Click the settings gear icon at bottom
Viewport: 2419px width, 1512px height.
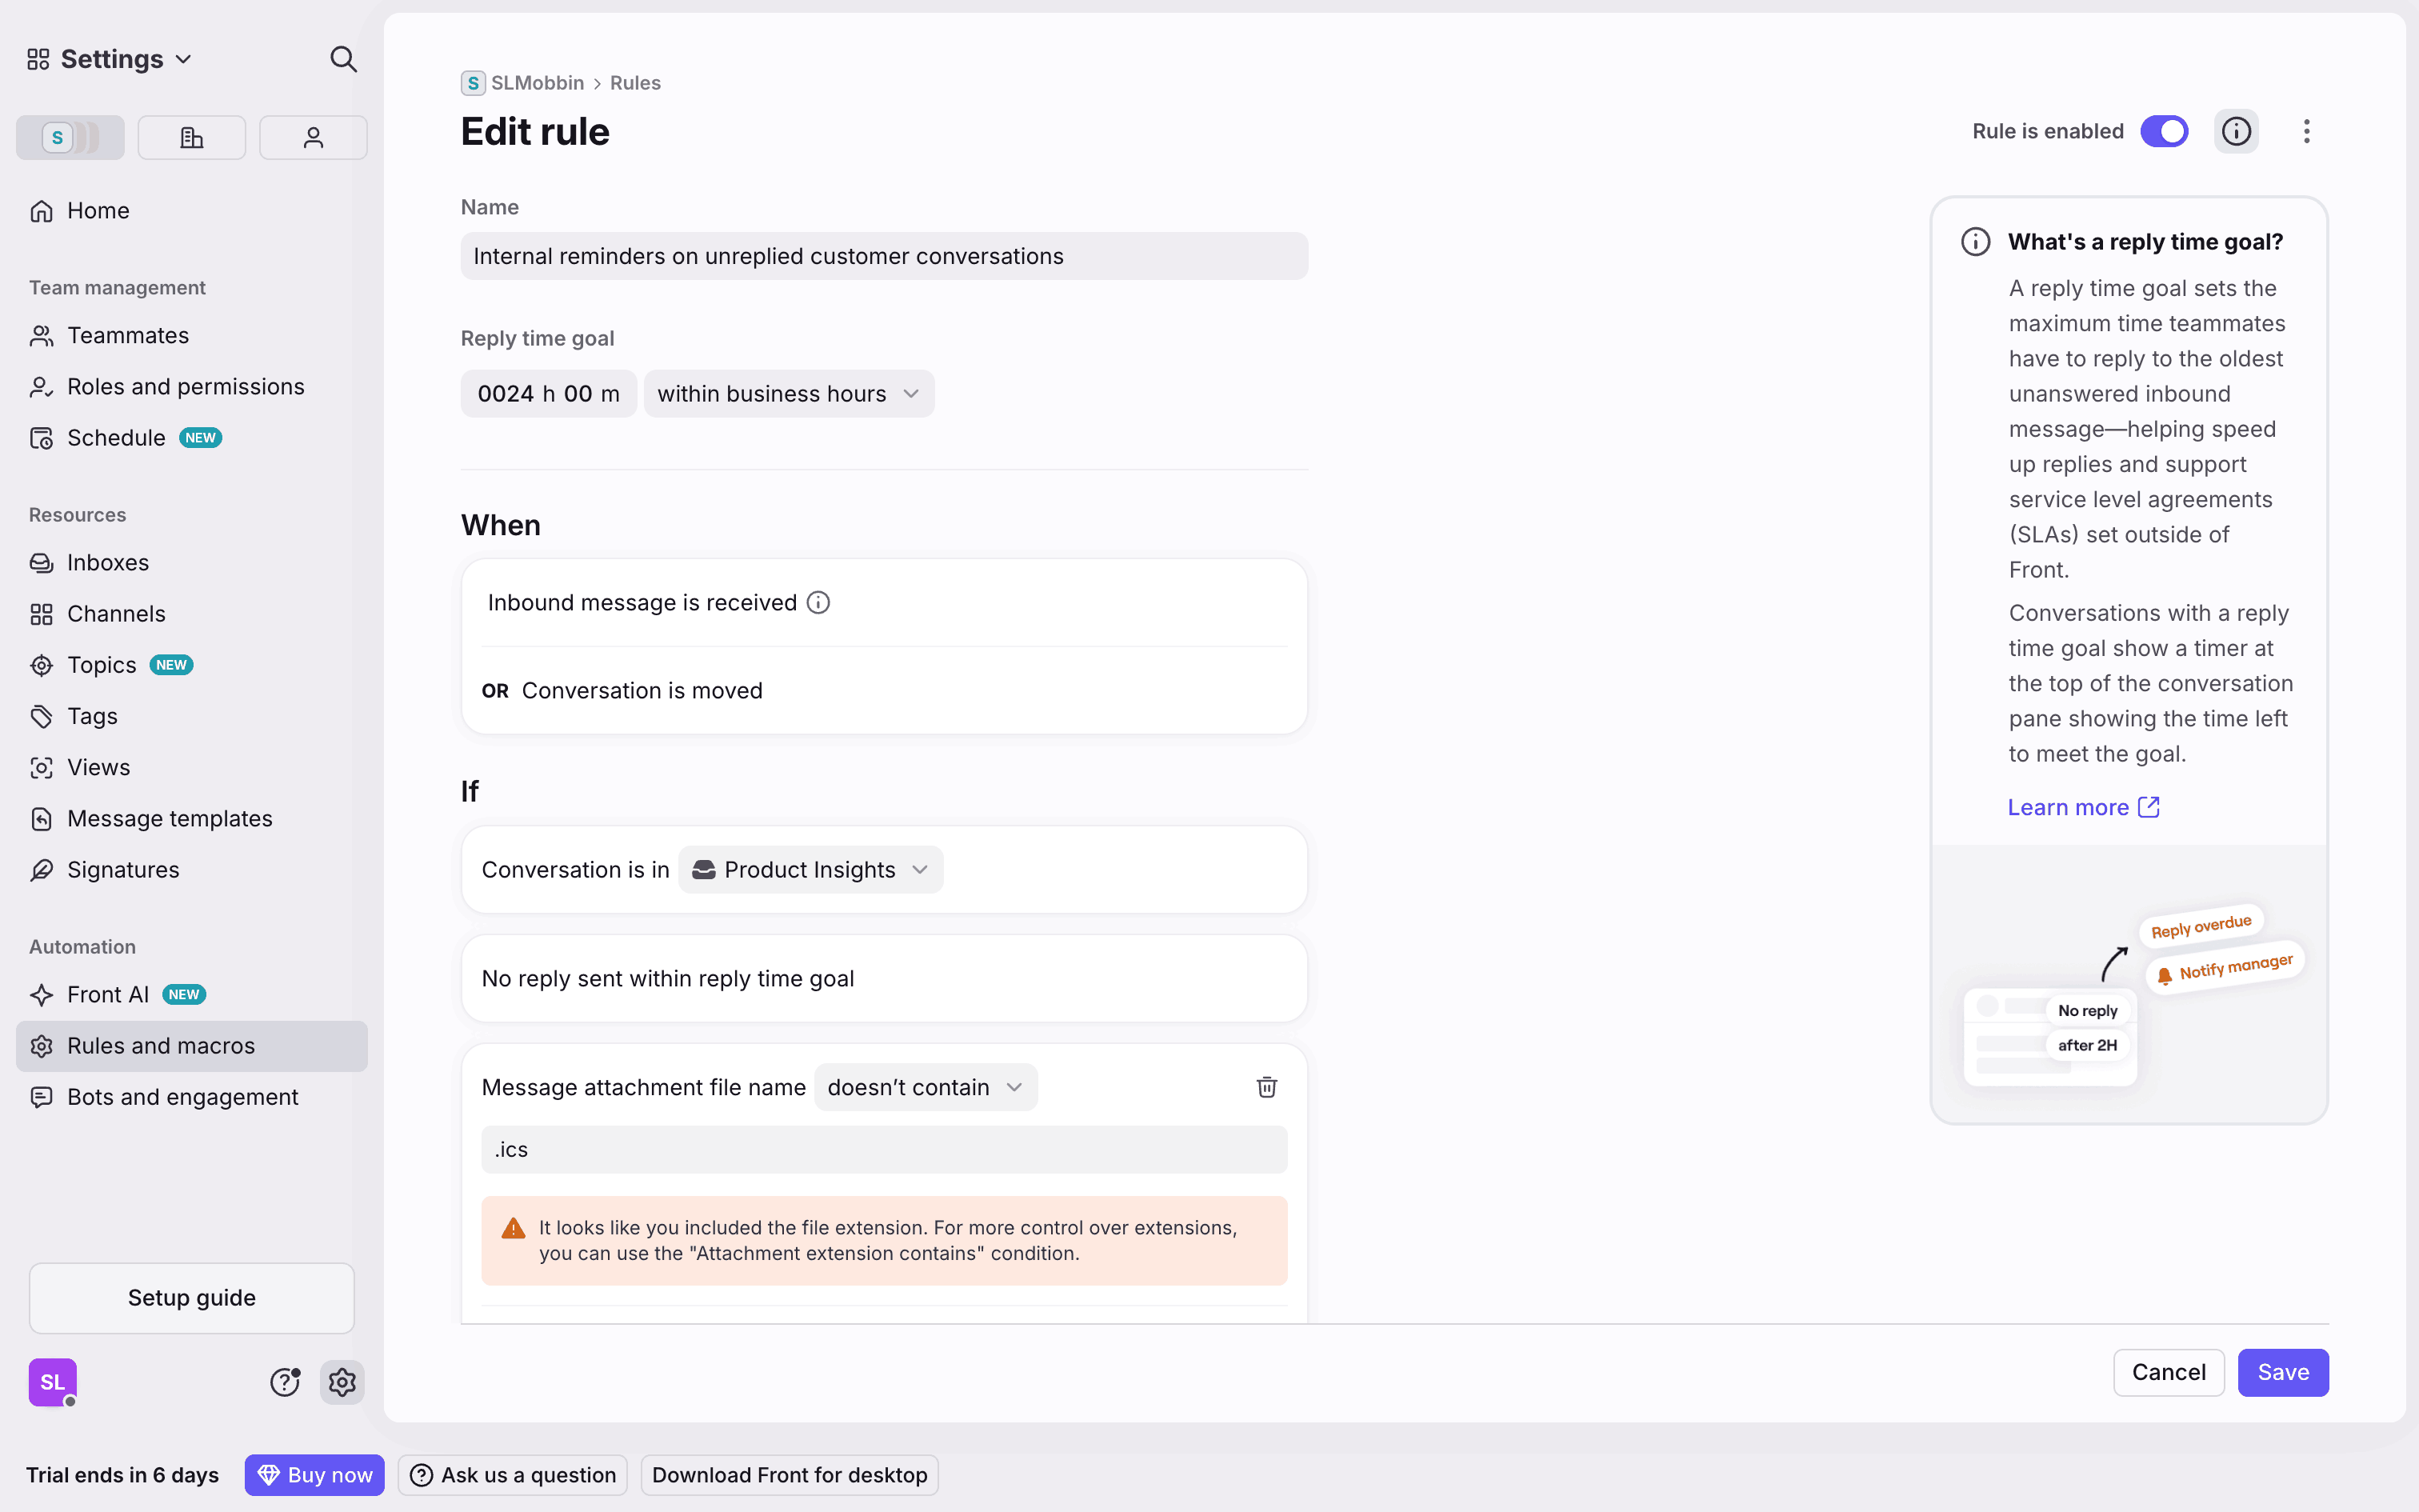[342, 1382]
